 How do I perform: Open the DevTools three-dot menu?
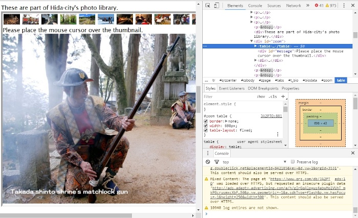[344, 6]
